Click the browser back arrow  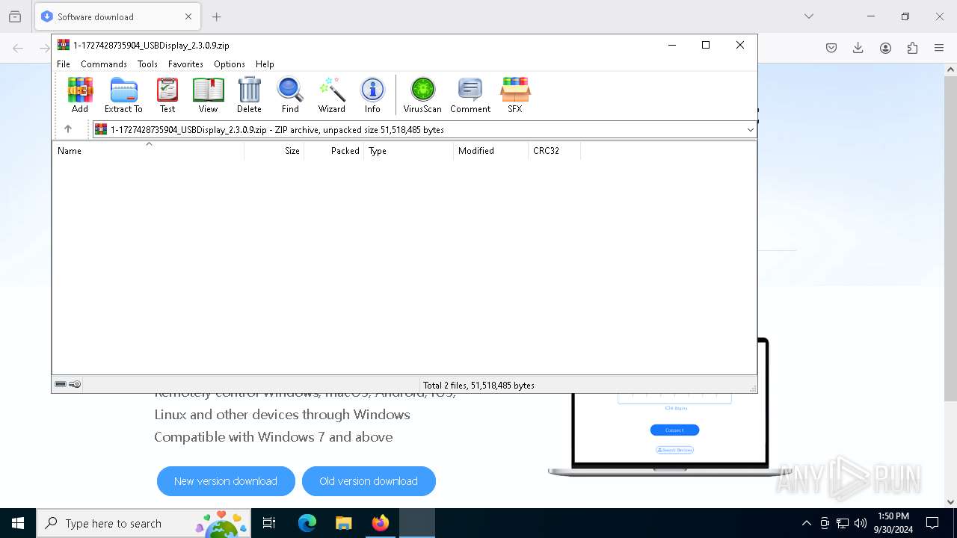coord(18,48)
